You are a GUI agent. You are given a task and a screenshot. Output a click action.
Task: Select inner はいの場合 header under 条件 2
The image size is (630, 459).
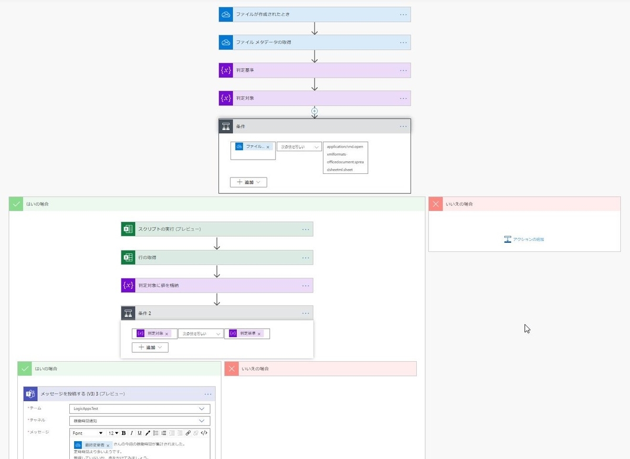119,369
